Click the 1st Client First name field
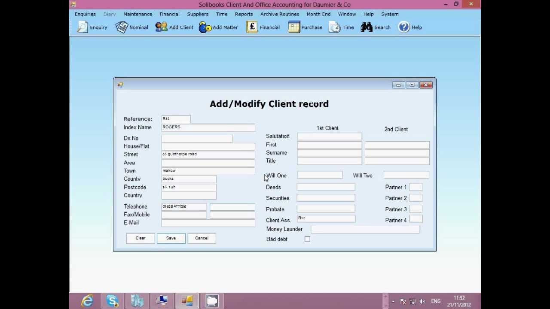Image resolution: width=550 pixels, height=309 pixels. pyautogui.click(x=330, y=145)
